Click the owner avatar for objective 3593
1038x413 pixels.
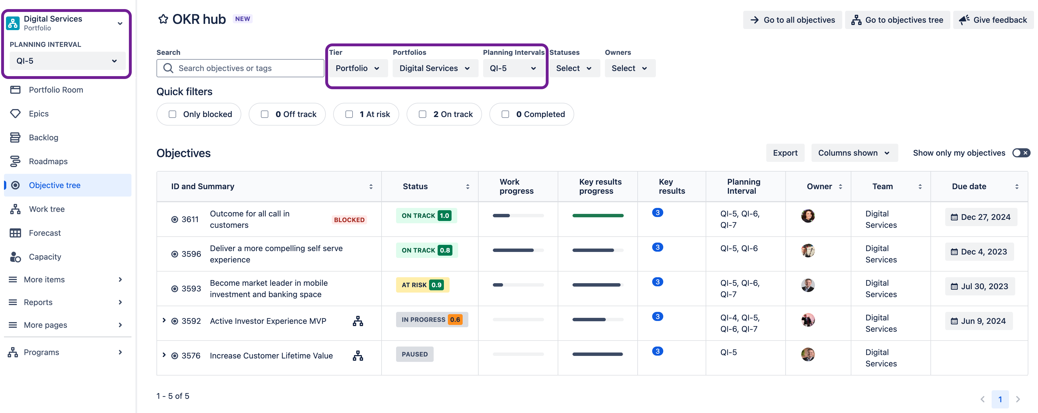(808, 285)
